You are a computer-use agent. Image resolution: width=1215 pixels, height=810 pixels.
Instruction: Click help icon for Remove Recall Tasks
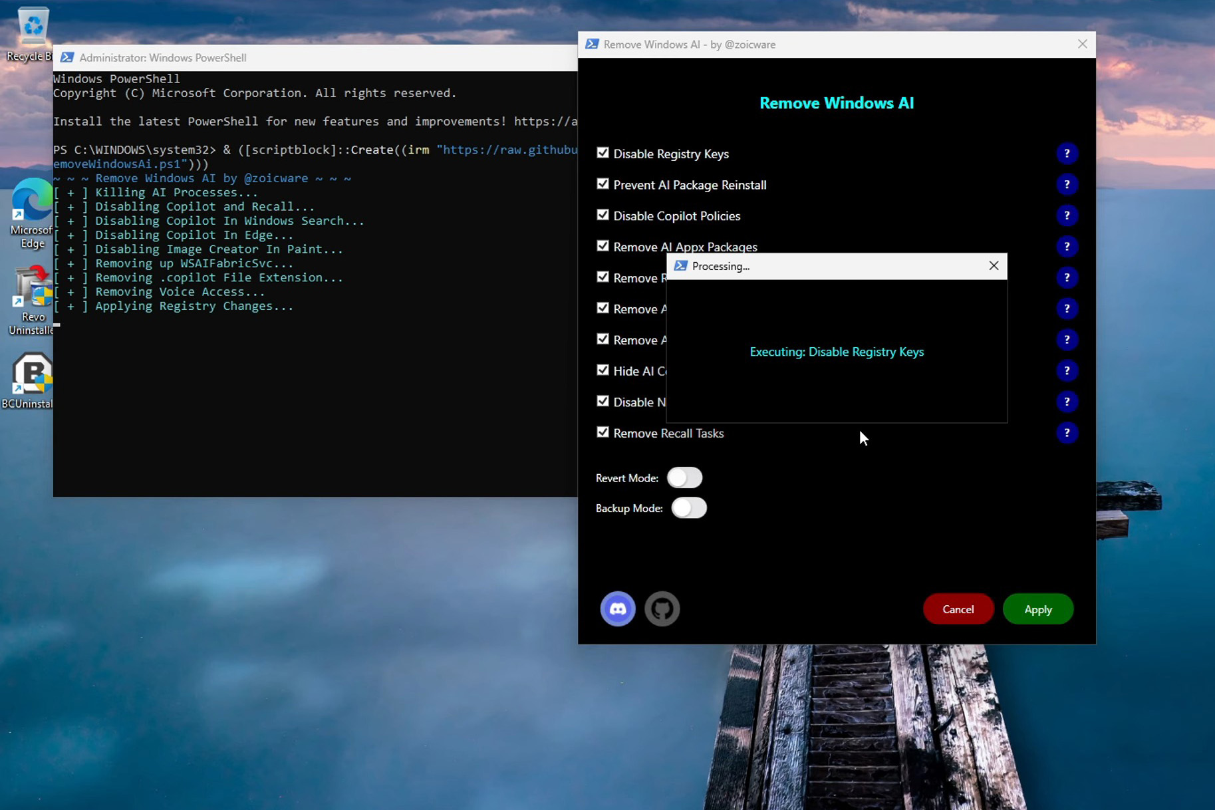point(1066,433)
